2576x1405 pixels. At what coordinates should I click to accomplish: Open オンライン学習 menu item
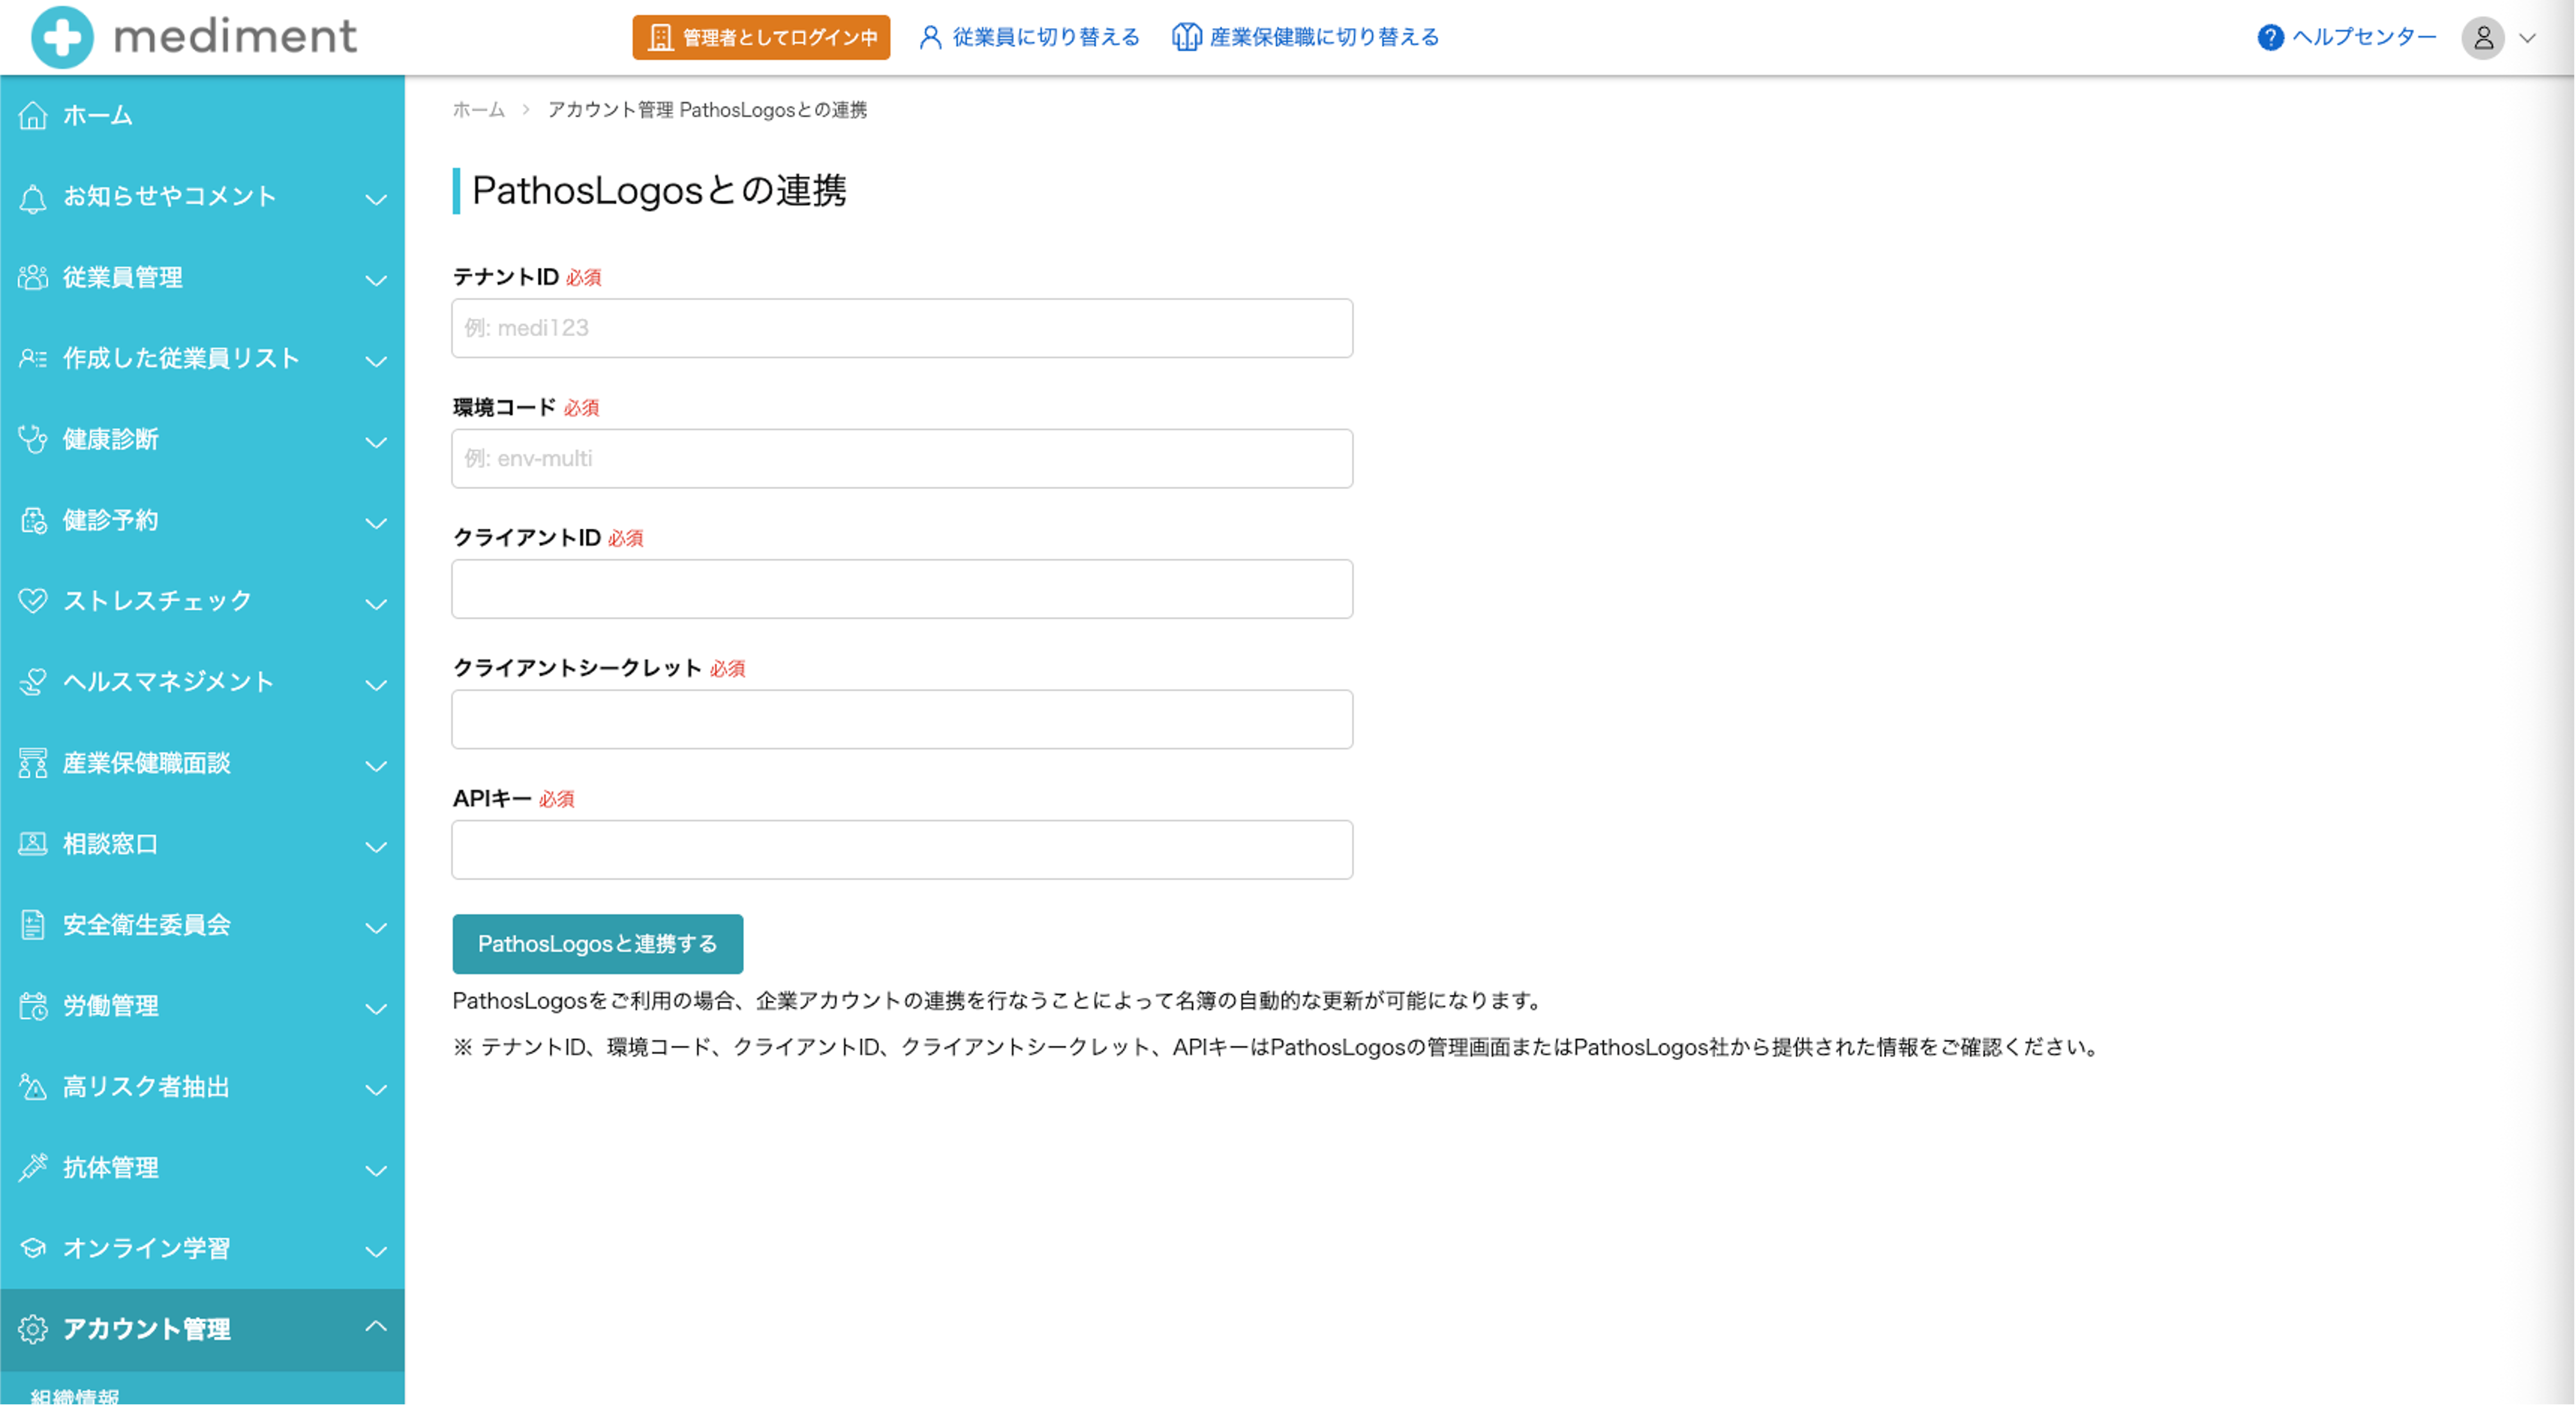pos(147,1248)
